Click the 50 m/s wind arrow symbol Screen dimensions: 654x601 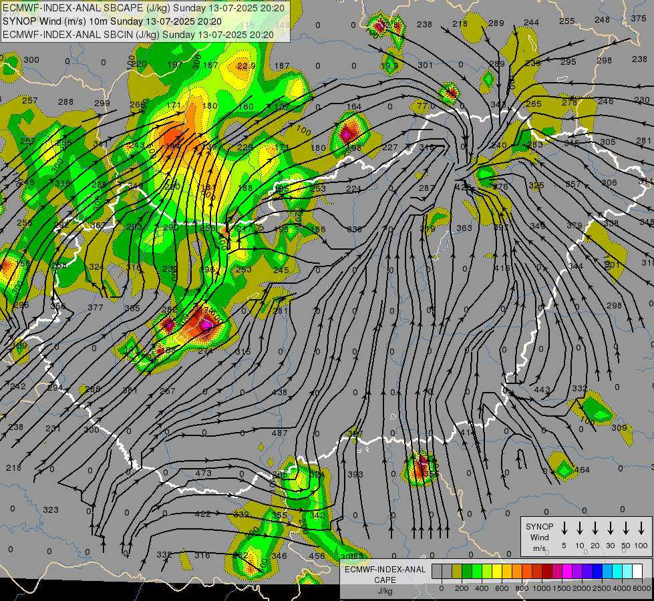point(626,528)
